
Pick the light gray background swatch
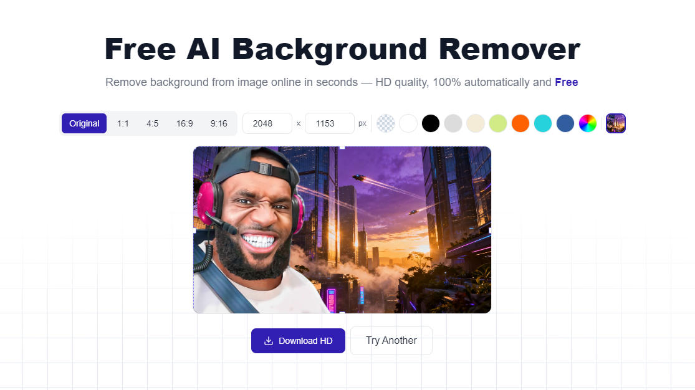tap(453, 123)
